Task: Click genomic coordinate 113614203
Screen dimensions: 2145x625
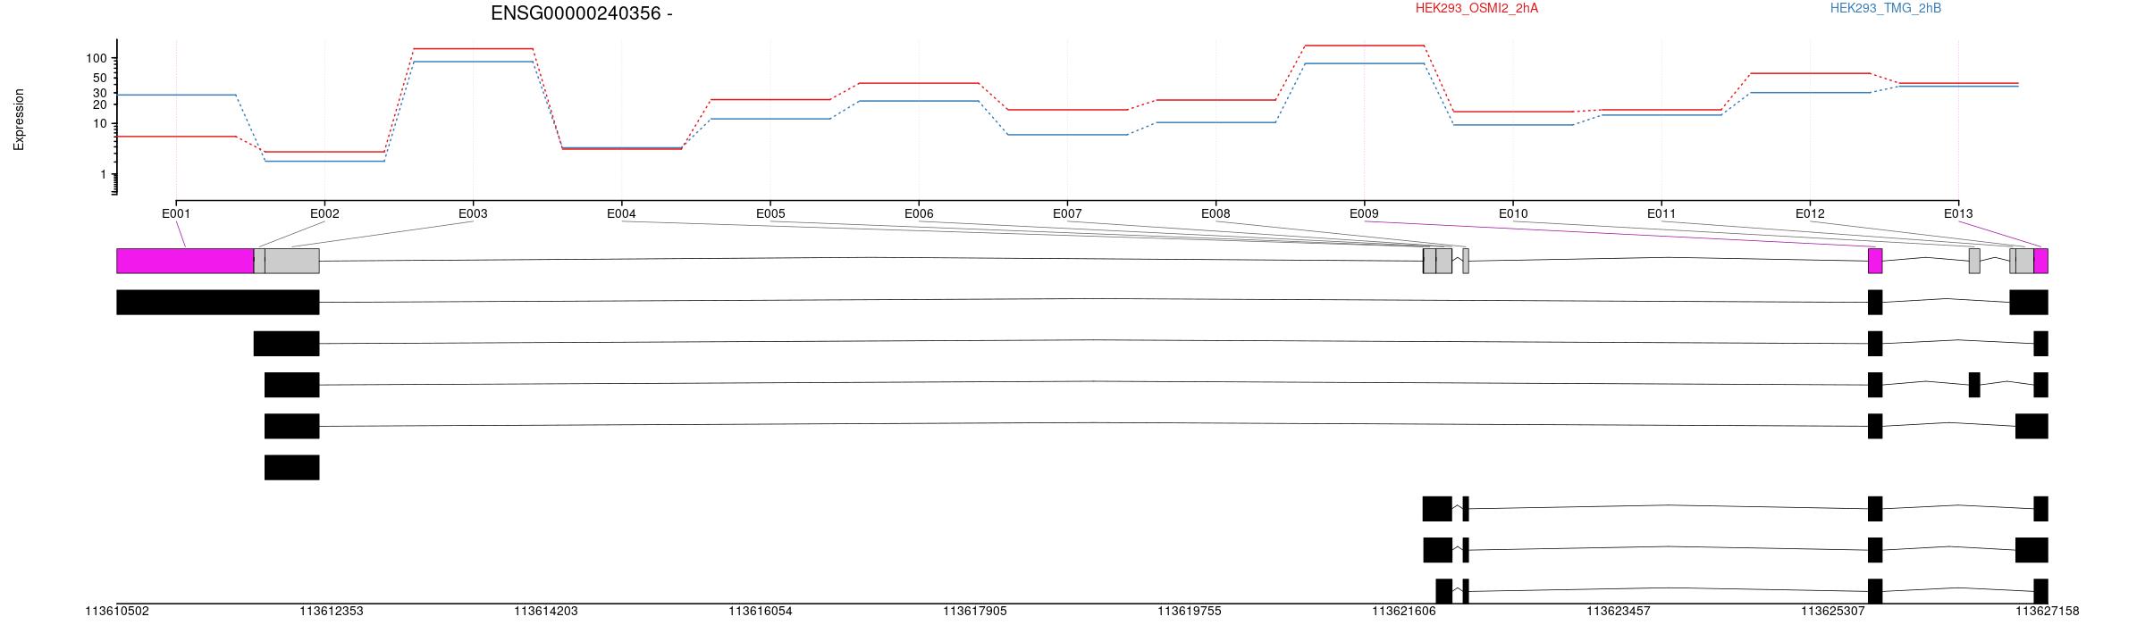Action: point(546,612)
